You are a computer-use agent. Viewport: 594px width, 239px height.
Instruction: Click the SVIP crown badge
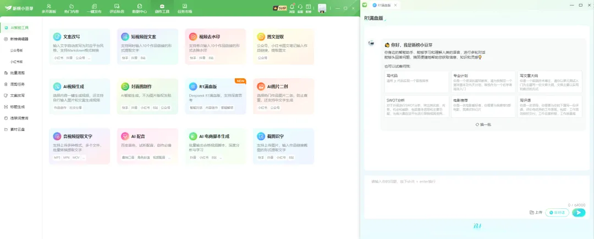pyautogui.click(x=279, y=8)
